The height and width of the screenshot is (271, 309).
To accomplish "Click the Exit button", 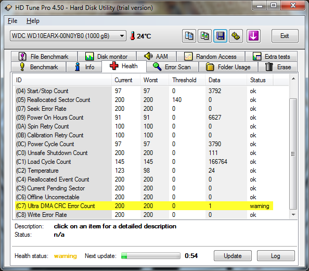I will tap(285, 36).
